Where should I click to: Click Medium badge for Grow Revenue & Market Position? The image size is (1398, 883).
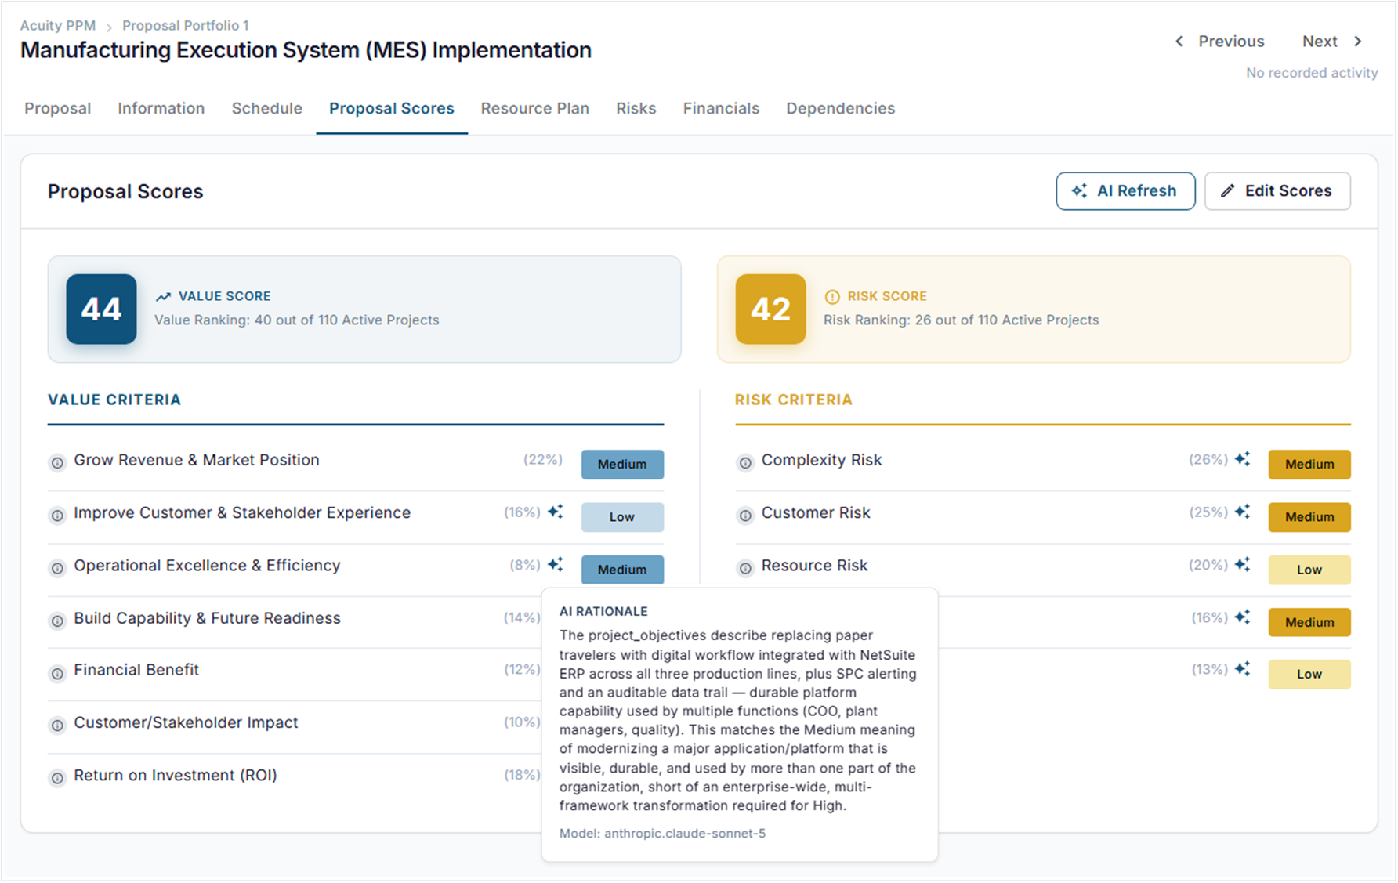[x=622, y=465]
